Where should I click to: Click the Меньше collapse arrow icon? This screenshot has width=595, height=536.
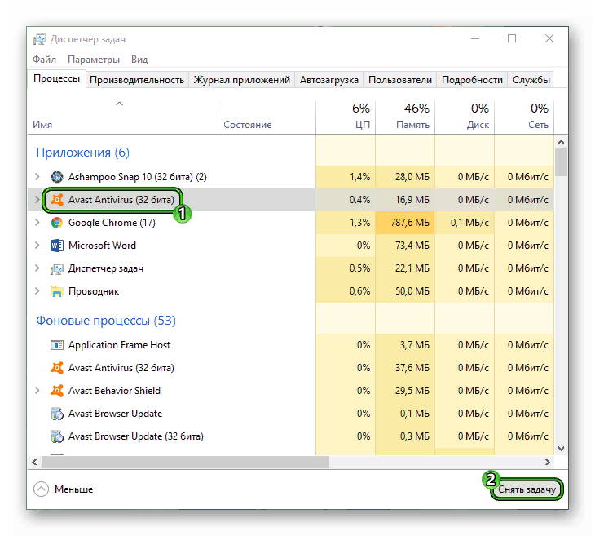(x=41, y=489)
